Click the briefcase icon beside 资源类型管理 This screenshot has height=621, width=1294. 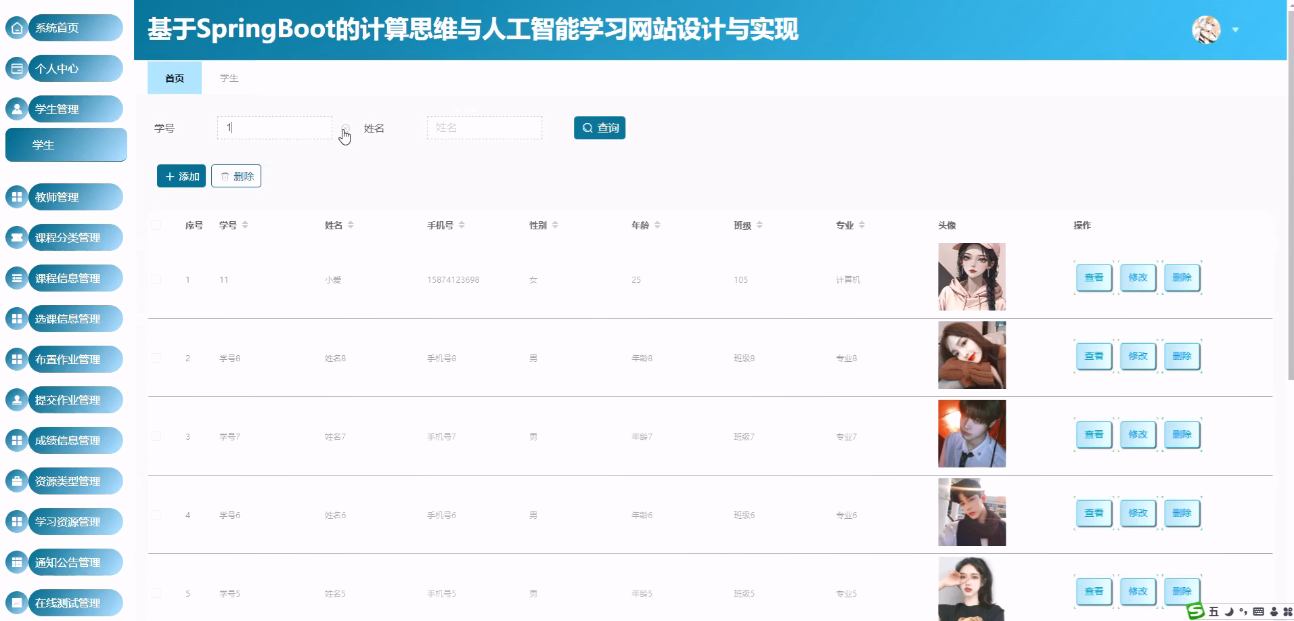17,481
